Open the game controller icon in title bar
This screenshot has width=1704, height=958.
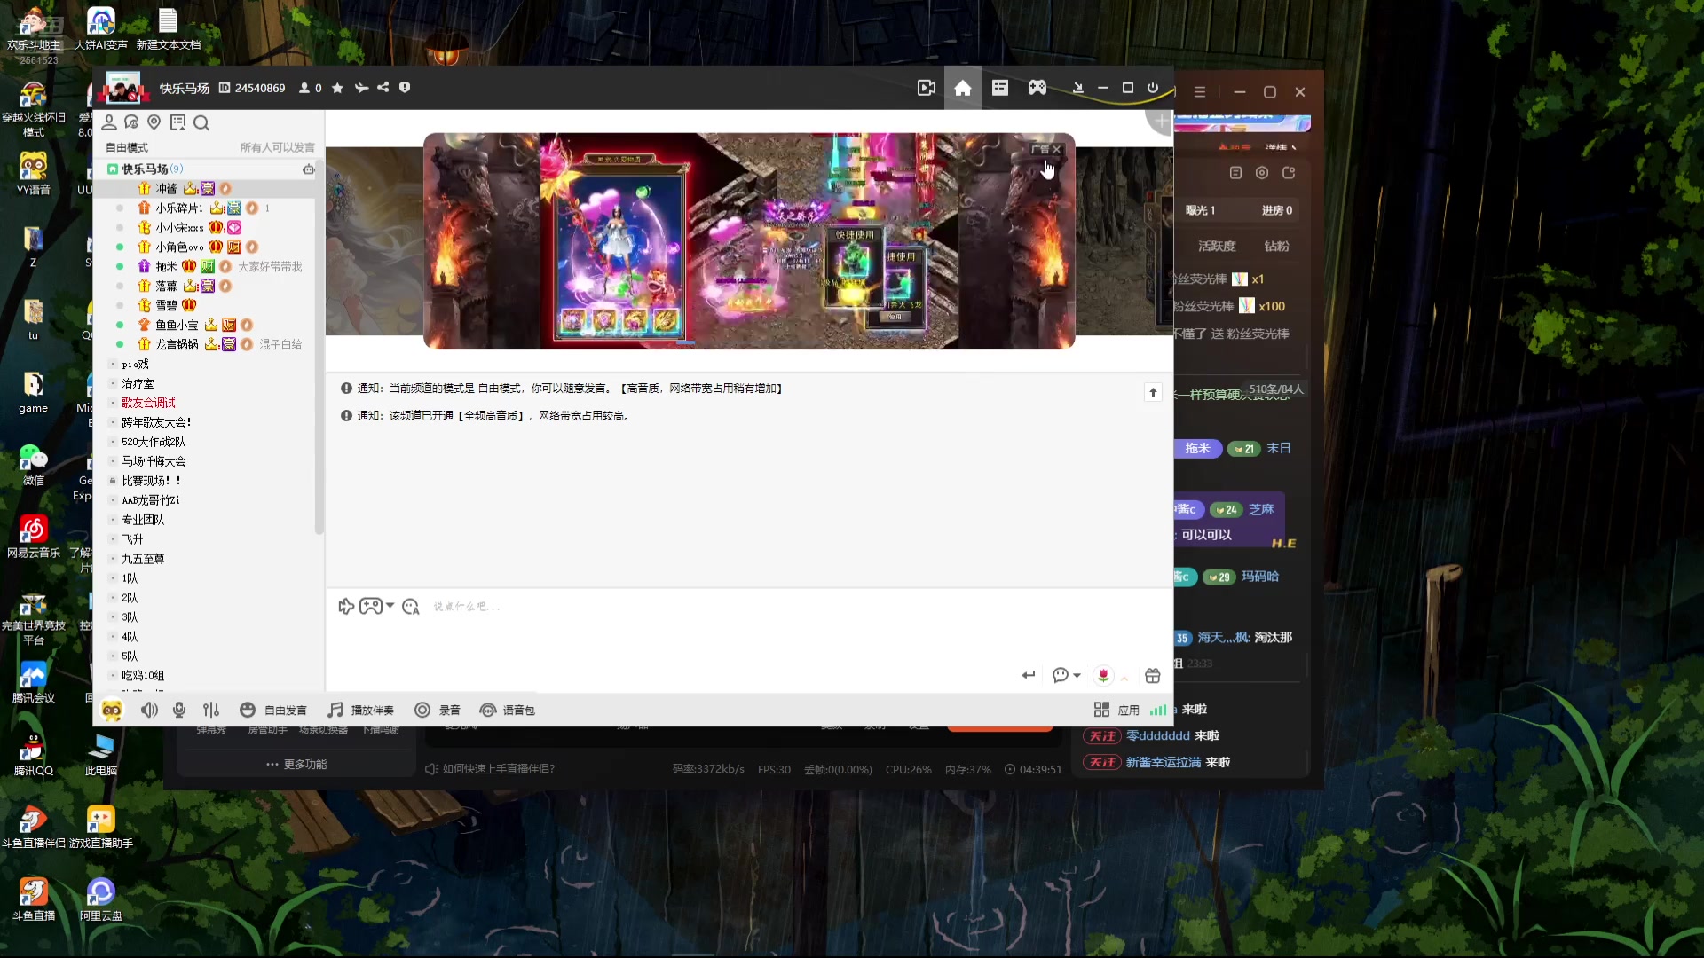coord(1037,88)
